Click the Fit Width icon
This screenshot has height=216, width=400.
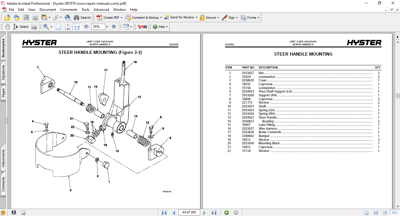pos(77,27)
